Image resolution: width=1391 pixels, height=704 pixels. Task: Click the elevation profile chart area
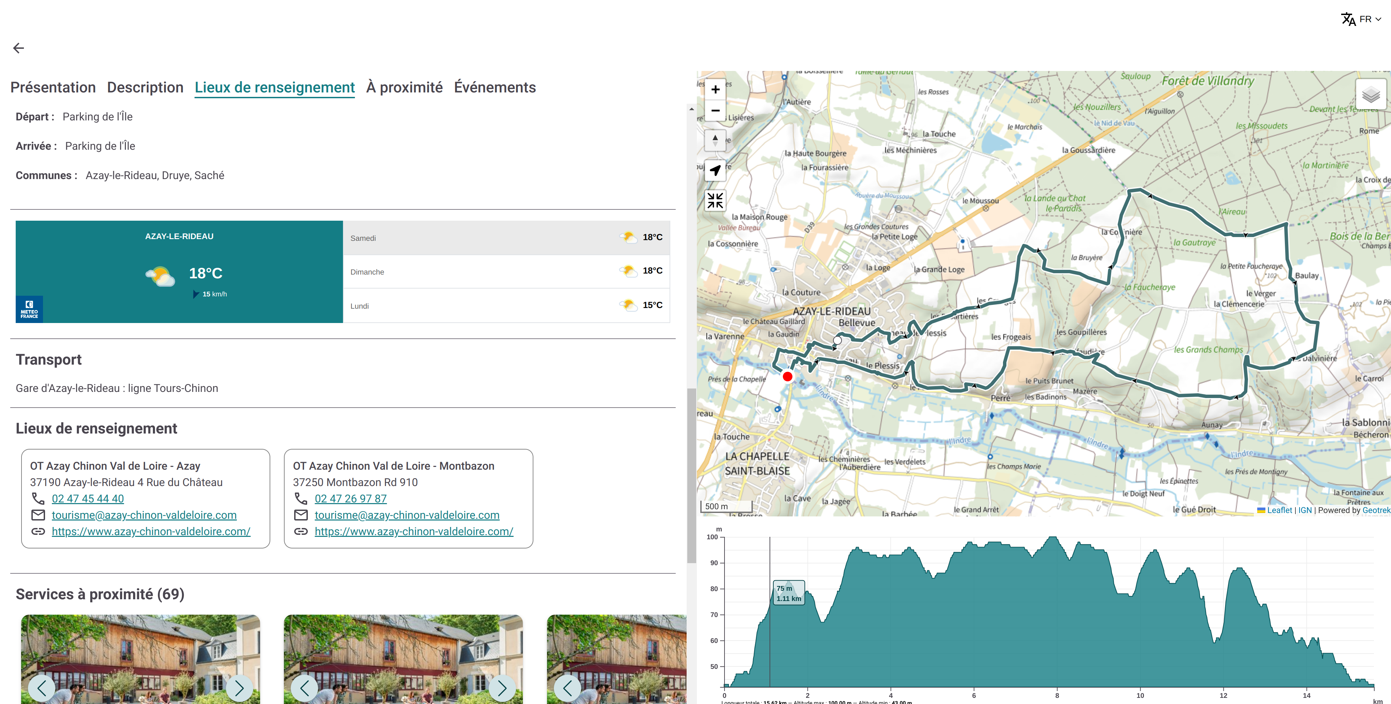click(x=1049, y=612)
